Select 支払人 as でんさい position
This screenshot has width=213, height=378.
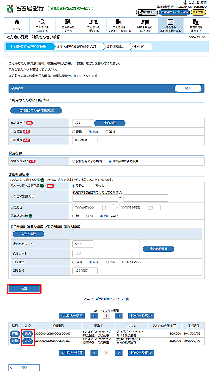(x=93, y=185)
